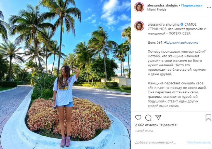The width and height of the screenshot is (212, 149).
Task: Open the three-dot more options menu
Action: point(209,7)
